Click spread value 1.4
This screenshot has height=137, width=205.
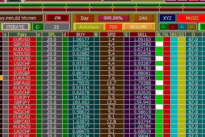click(x=111, y=39)
